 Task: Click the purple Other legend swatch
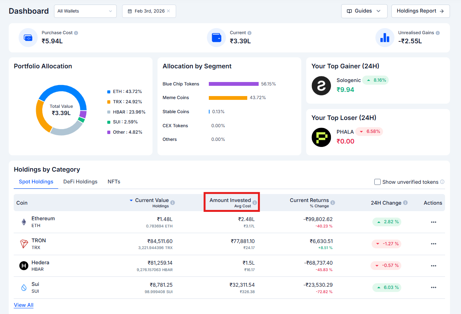point(109,132)
